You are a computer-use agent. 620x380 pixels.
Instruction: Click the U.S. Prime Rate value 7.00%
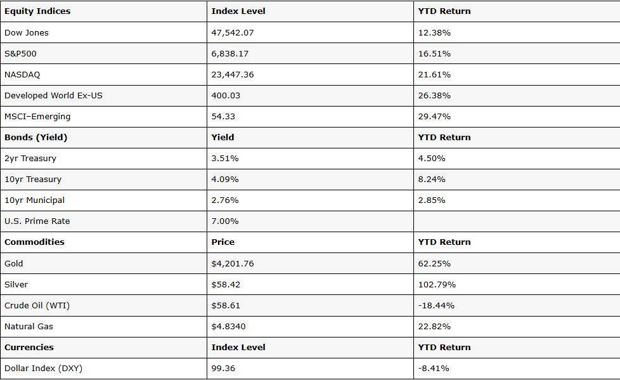point(224,221)
